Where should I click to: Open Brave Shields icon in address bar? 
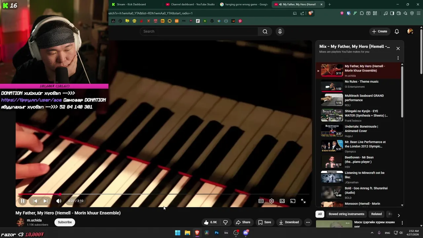point(311,13)
